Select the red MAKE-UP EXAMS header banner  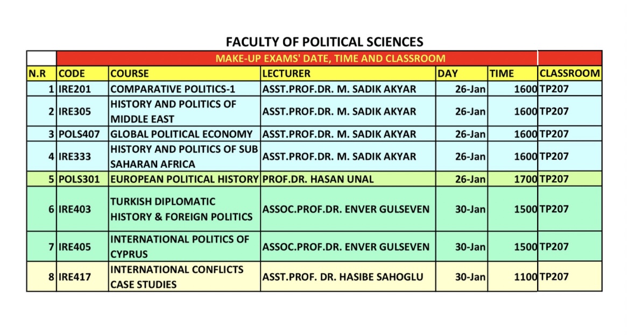[297, 59]
